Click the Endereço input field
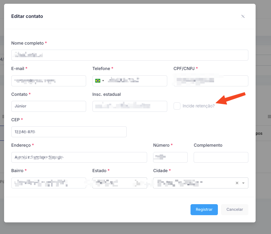Viewport: 271px width, 234px height. [x=79, y=157]
